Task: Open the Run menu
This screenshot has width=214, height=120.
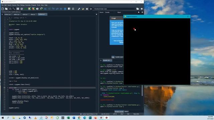Action: (18, 5)
